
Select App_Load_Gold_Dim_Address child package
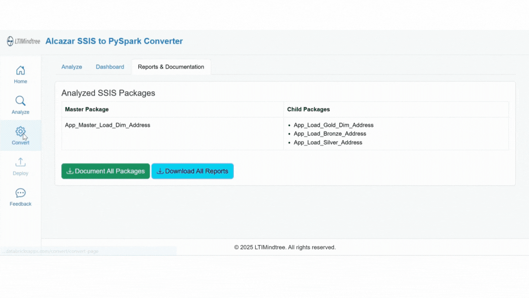[333, 125]
